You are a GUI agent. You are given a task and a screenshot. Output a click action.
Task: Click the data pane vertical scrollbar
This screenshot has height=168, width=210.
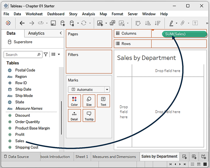point(61,118)
